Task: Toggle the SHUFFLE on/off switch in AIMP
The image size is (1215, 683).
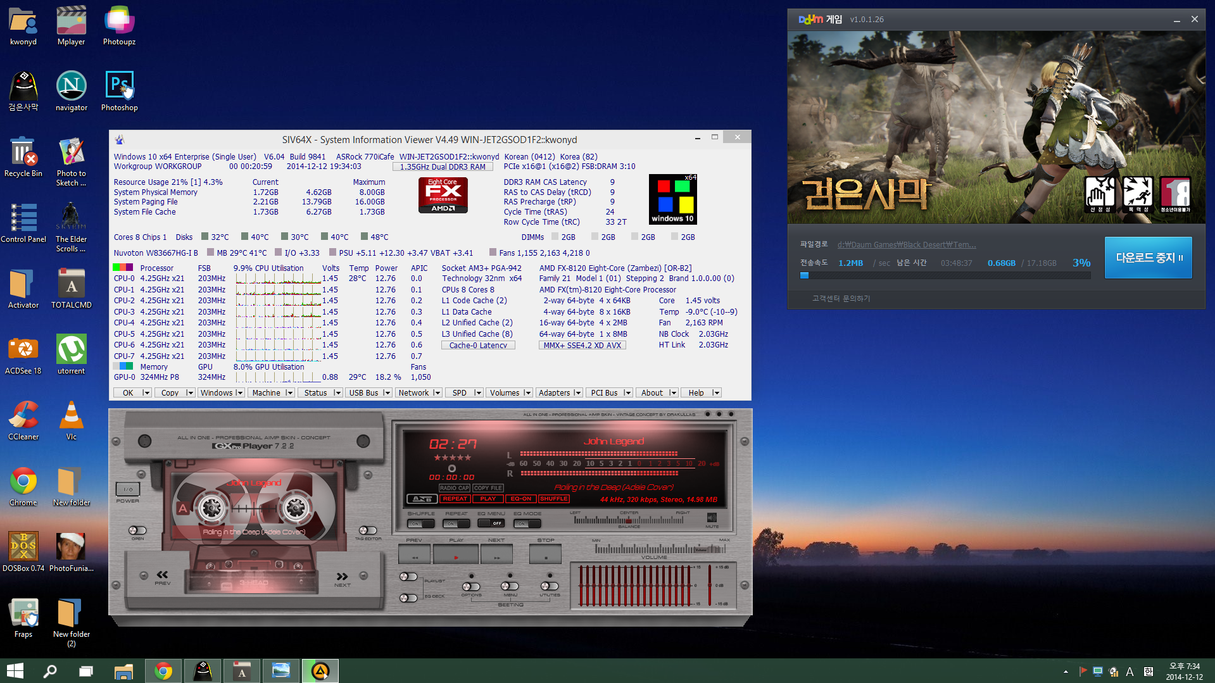Action: coord(421,523)
